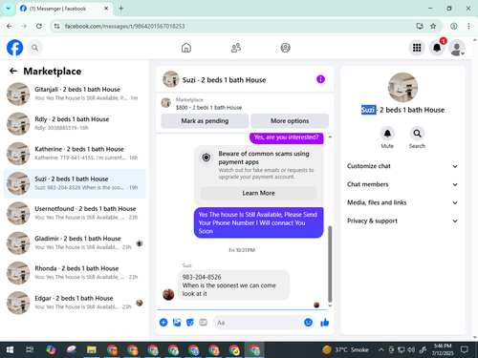Screen dimensions: 478x358
Task: Open the Windows notification center icon
Action: 465,350
